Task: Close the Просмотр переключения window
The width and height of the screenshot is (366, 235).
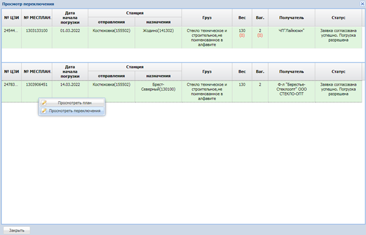Action: click(362, 4)
